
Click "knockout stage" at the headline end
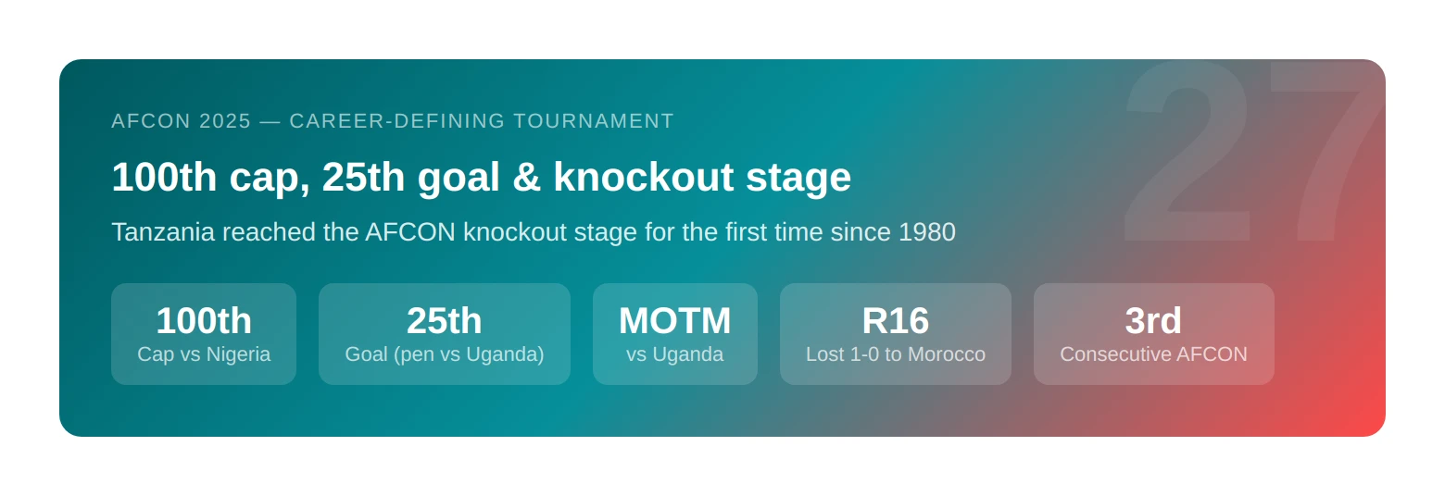point(702,178)
